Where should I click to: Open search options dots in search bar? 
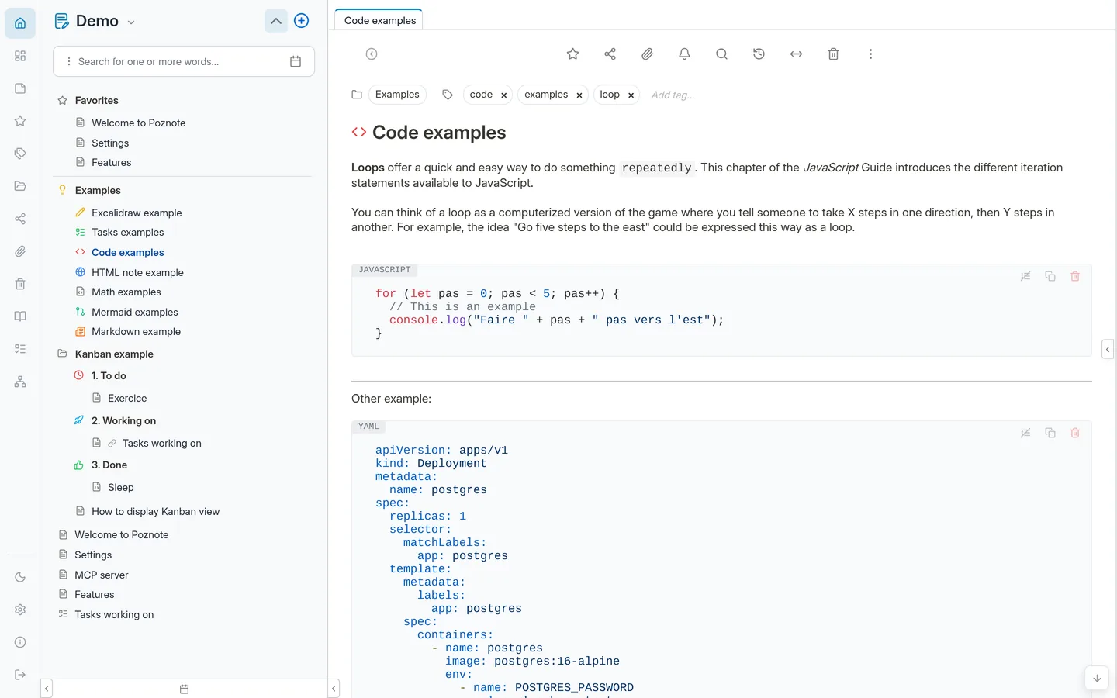click(69, 61)
